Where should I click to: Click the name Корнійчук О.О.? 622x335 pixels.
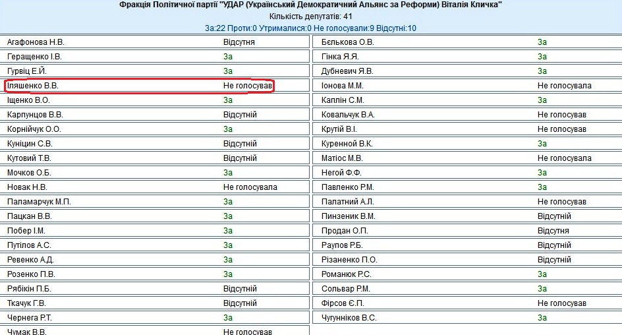pyautogui.click(x=34, y=129)
